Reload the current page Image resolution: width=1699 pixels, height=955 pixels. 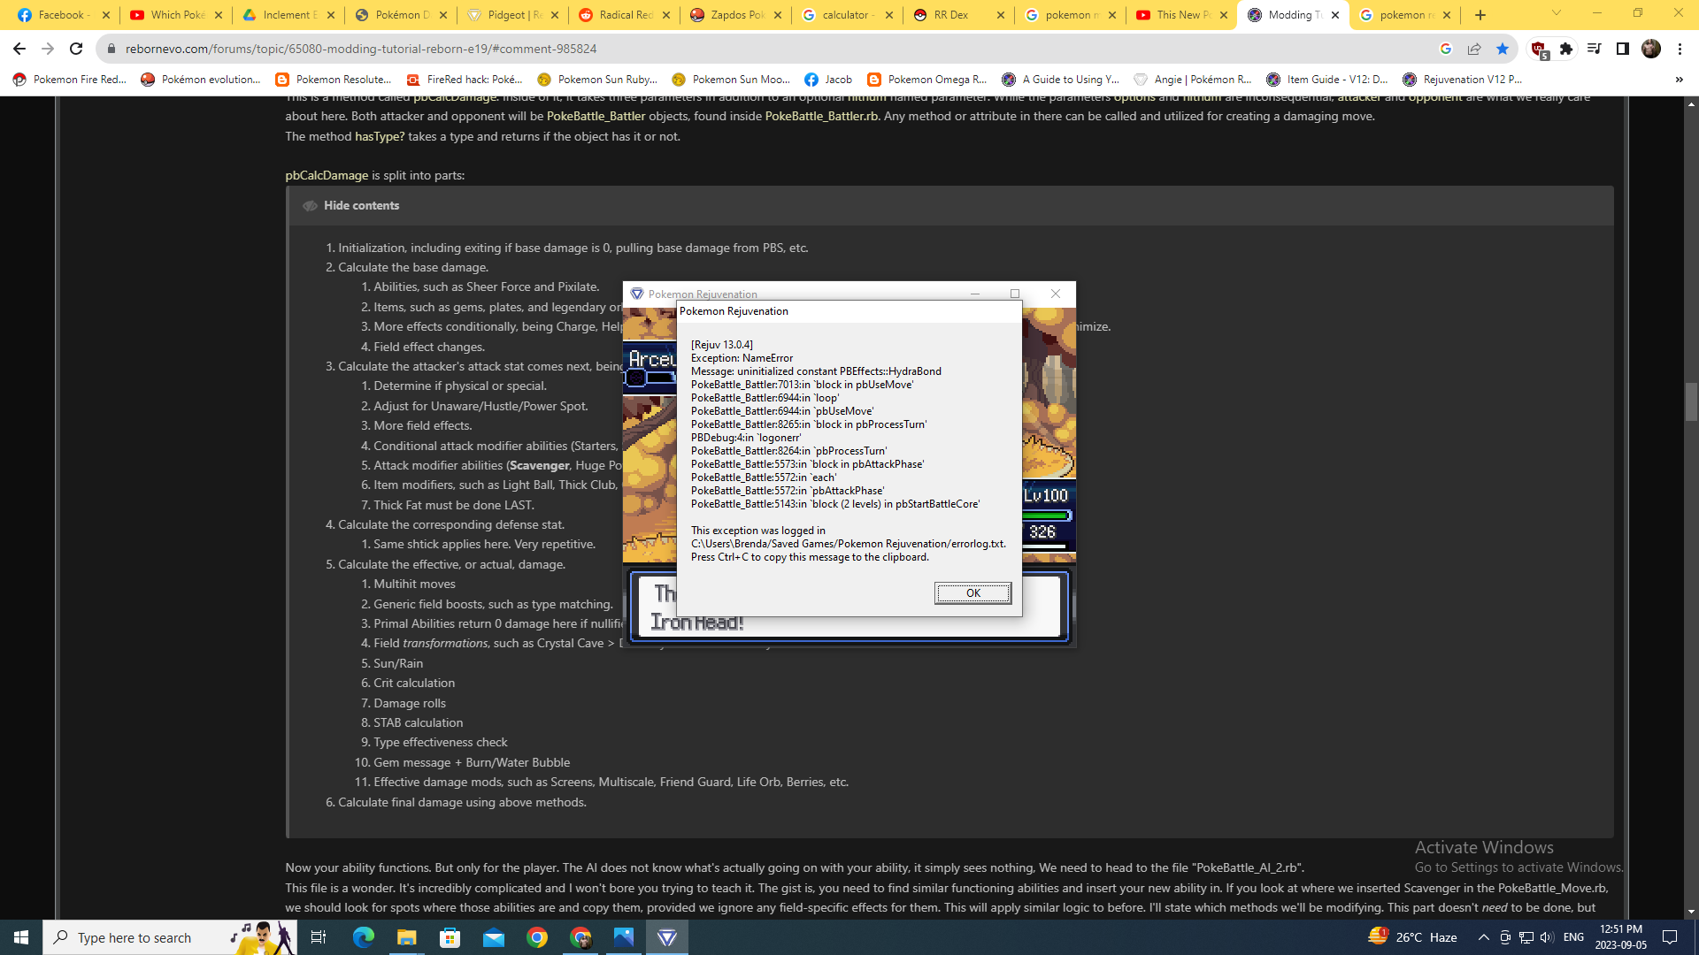[76, 49]
